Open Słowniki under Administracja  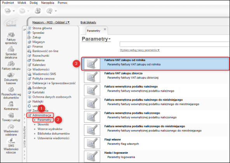coord(43,124)
